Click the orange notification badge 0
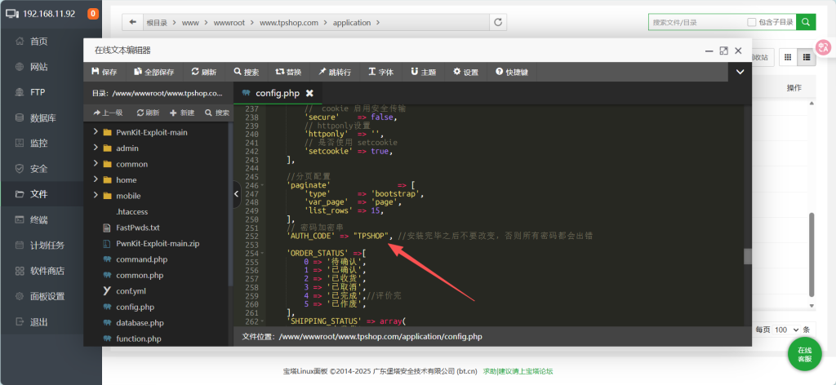Viewport: 836px width, 385px height. coord(93,14)
